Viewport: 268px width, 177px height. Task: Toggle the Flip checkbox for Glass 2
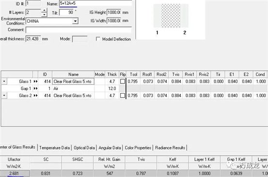point(123,96)
